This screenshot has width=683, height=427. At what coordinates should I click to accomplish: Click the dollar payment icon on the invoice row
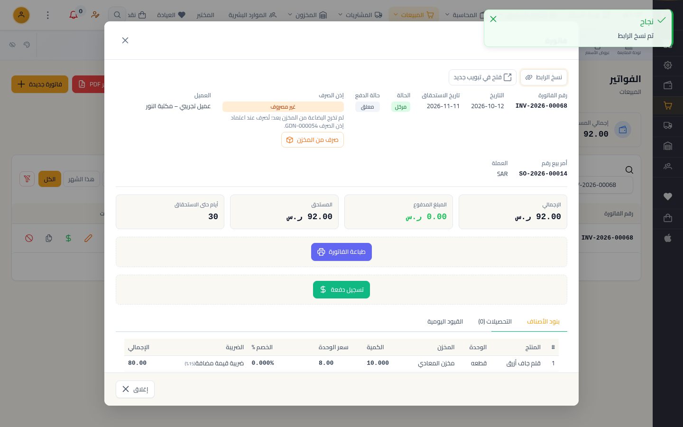(x=68, y=238)
